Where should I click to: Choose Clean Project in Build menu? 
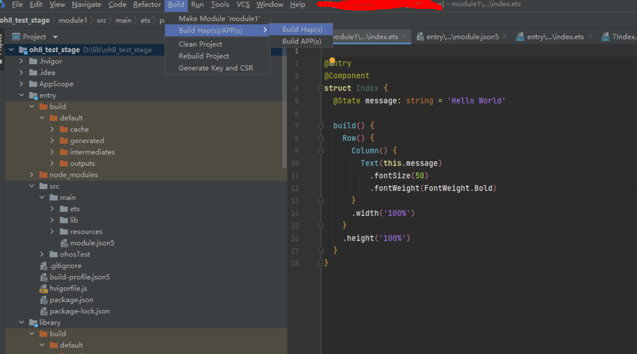pos(200,44)
